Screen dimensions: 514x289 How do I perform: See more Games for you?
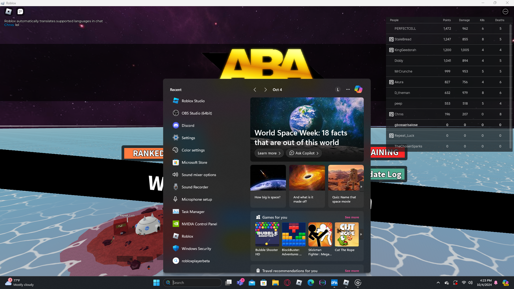(x=352, y=217)
